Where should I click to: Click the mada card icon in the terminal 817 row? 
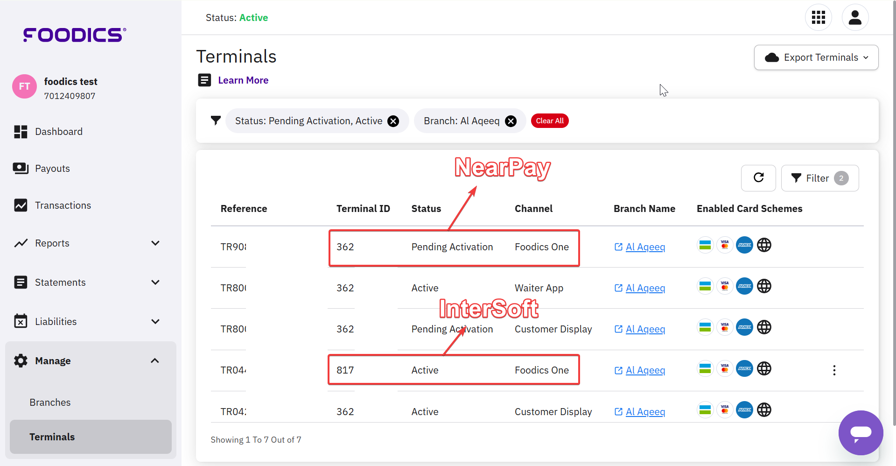705,368
